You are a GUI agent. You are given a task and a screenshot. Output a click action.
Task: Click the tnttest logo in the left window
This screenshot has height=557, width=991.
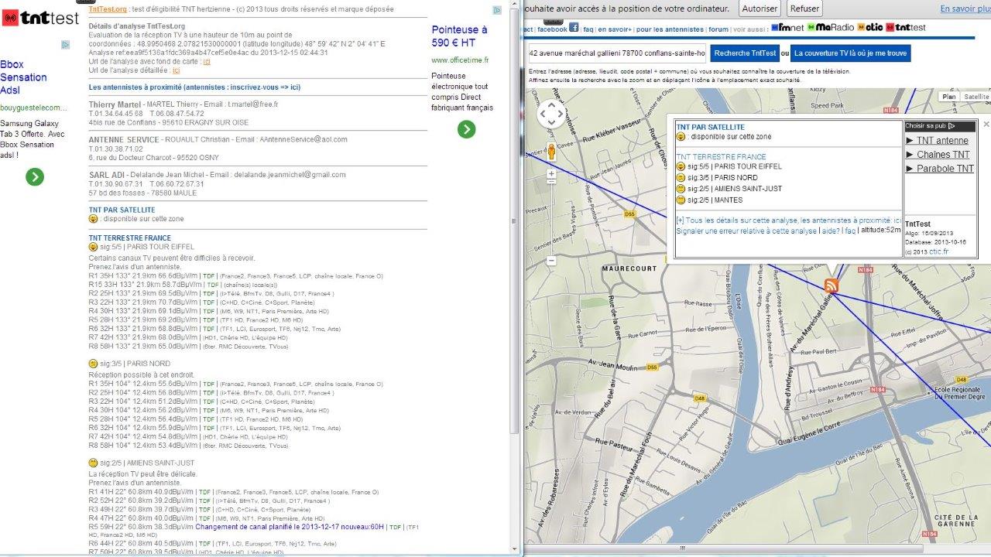point(40,18)
